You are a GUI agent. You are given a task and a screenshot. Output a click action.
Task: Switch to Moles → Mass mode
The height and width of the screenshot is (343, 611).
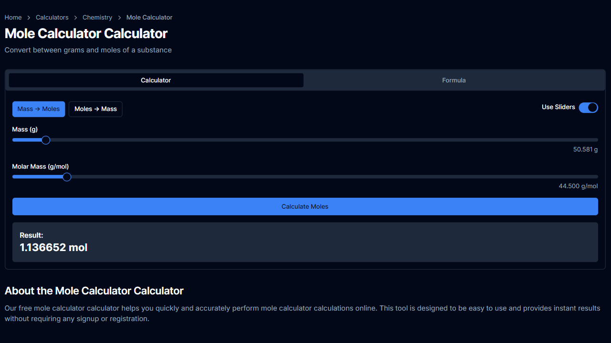tap(95, 109)
